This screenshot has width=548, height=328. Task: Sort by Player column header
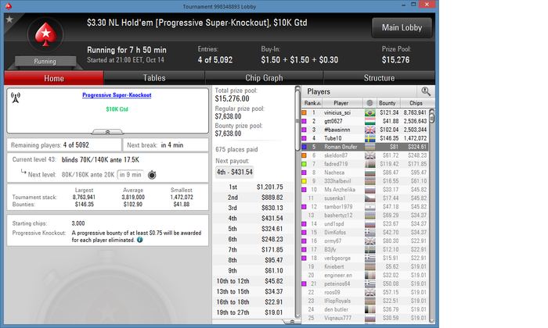[x=341, y=103]
